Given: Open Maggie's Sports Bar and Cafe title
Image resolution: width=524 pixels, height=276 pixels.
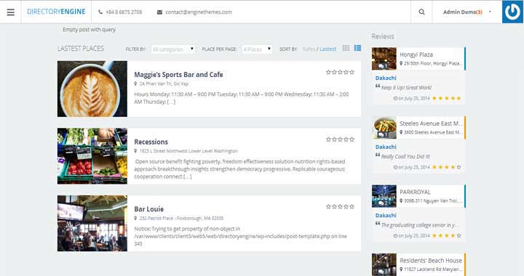Looking at the screenshot, I should pyautogui.click(x=178, y=75).
